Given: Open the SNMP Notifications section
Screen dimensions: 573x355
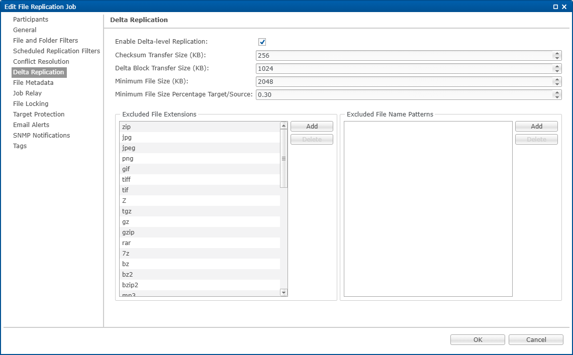Looking at the screenshot, I should click(41, 135).
